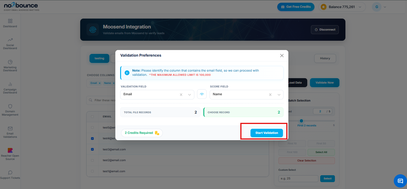
Task: Click the EMAIL column header
Action: tap(107, 117)
